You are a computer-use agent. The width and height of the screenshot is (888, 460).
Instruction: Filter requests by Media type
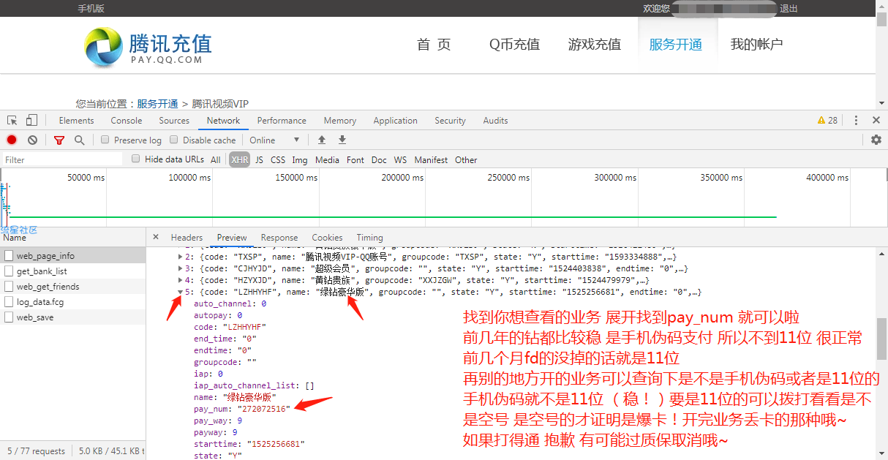tap(327, 159)
